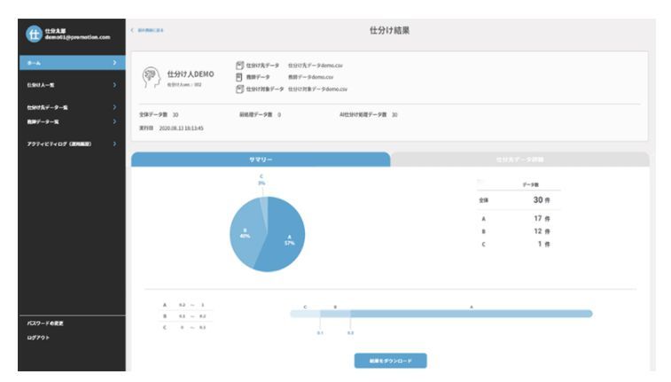Expand the 仕分け先データ一覧 chevron arrow
The image size is (671, 382).
[x=114, y=107]
